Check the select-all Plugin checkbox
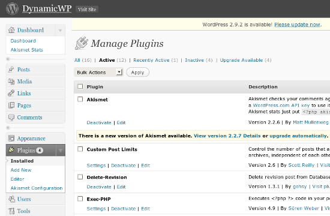Viewport: 330px width, 216px height. click(x=80, y=86)
